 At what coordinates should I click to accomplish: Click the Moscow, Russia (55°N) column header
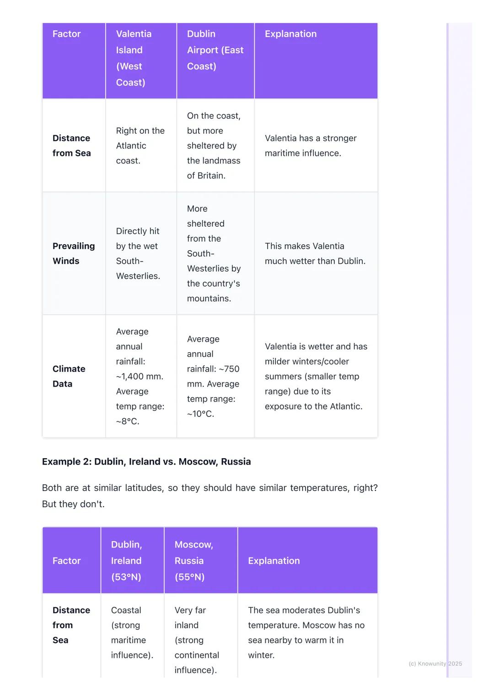point(194,560)
